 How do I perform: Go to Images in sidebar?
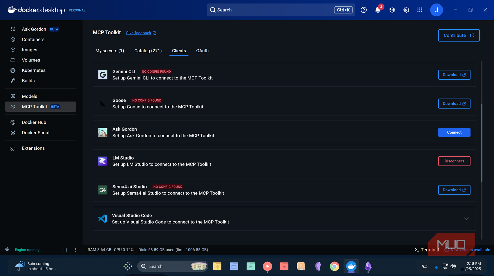40,50
